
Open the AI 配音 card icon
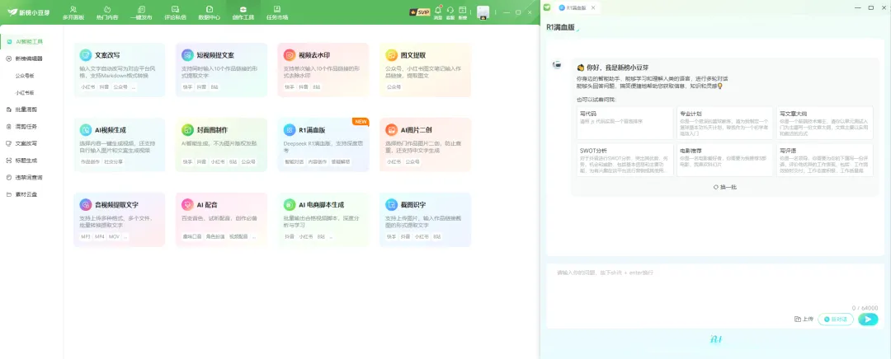[187, 204]
